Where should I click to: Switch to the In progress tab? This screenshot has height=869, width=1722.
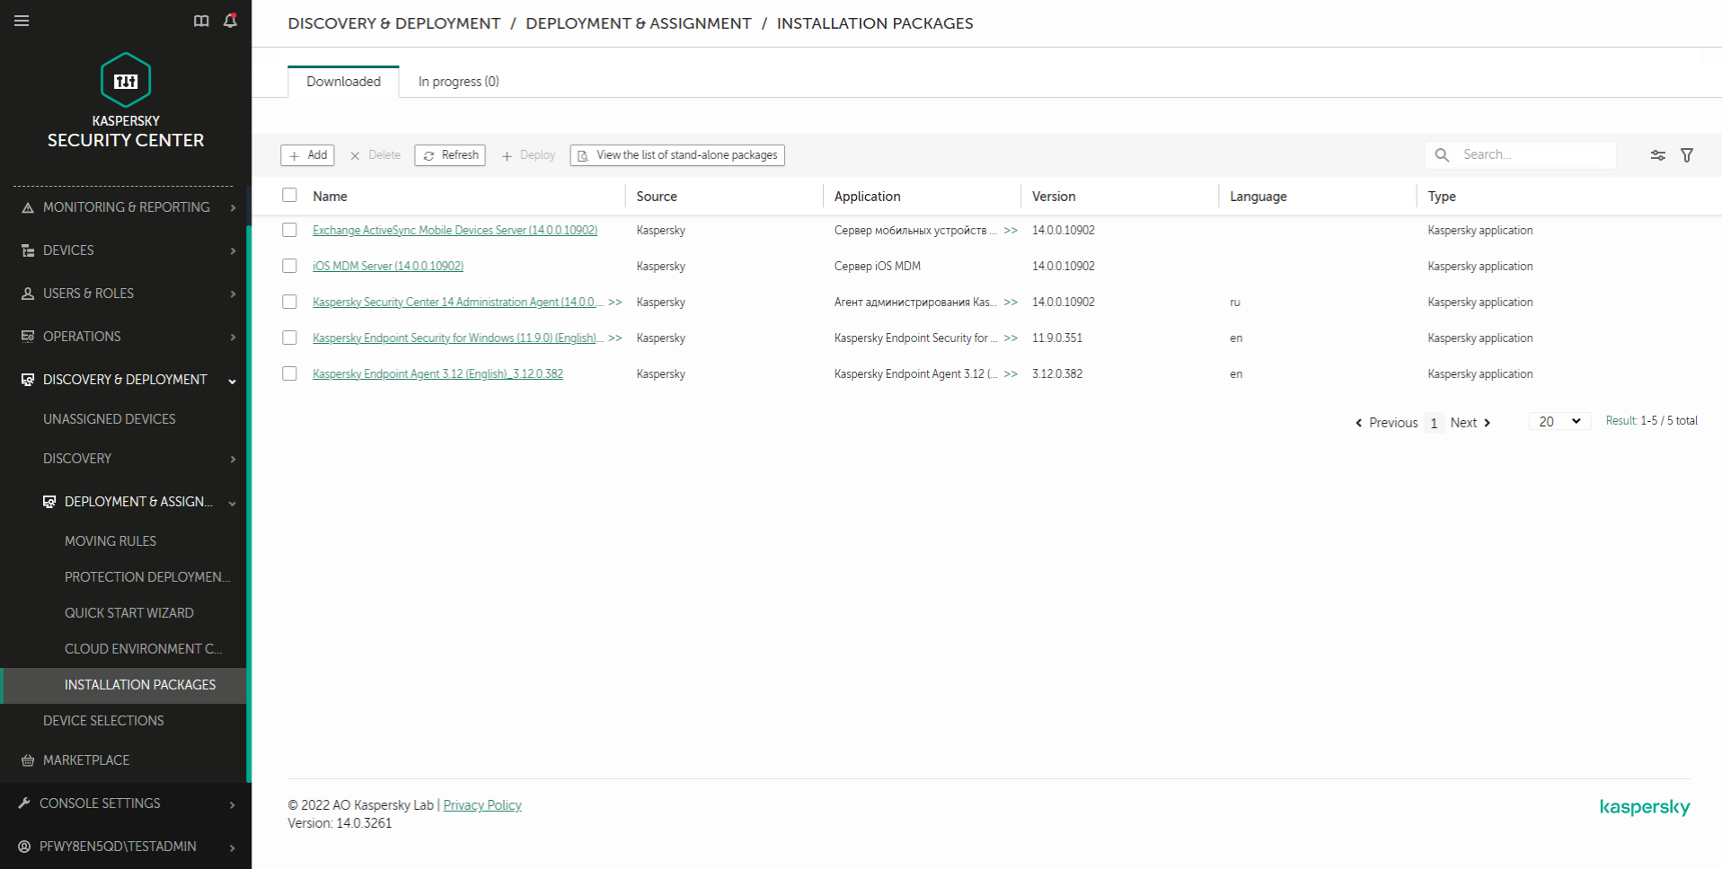[x=458, y=81]
